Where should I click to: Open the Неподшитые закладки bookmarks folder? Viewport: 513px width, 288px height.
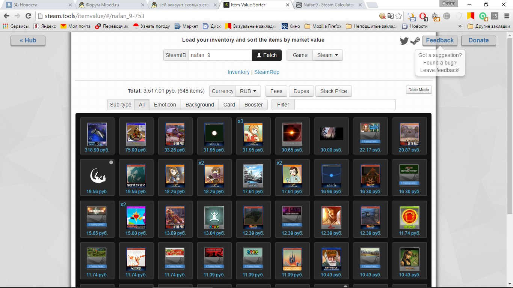(371, 26)
